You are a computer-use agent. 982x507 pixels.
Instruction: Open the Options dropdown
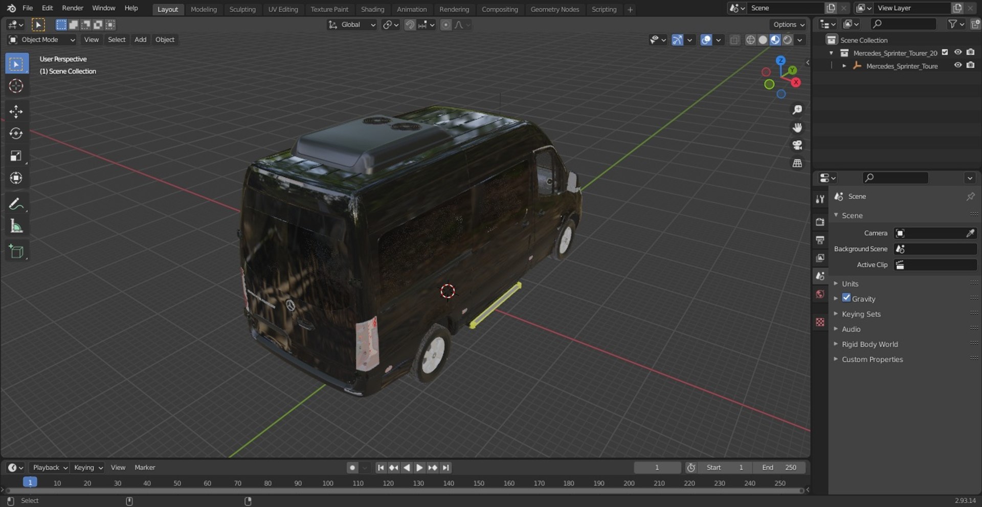click(788, 25)
